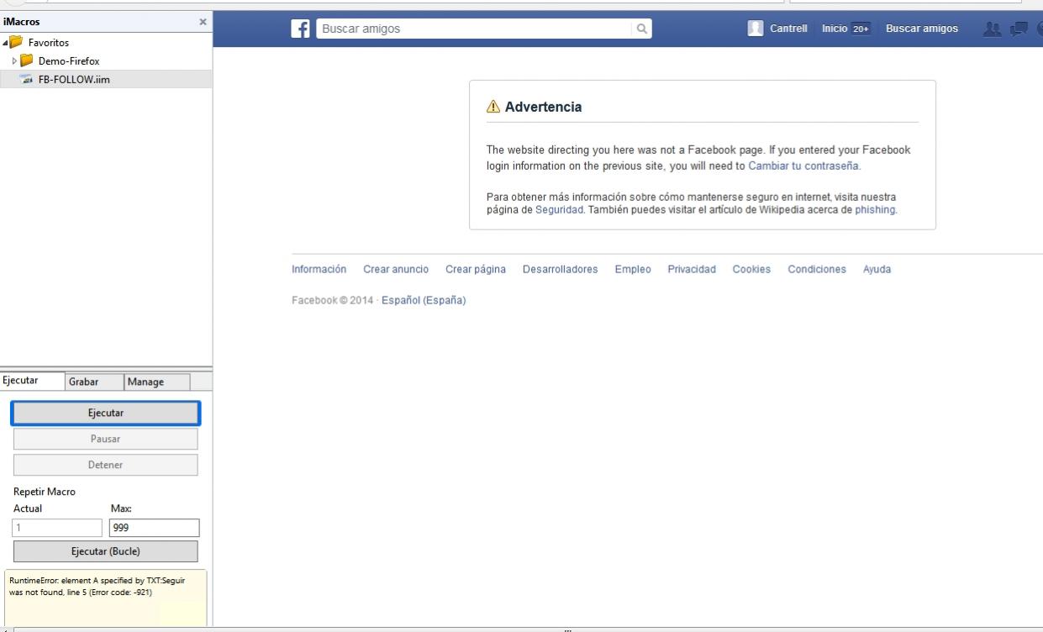Click the Buscar amigos search box
This screenshot has width=1043, height=632.
tap(473, 29)
